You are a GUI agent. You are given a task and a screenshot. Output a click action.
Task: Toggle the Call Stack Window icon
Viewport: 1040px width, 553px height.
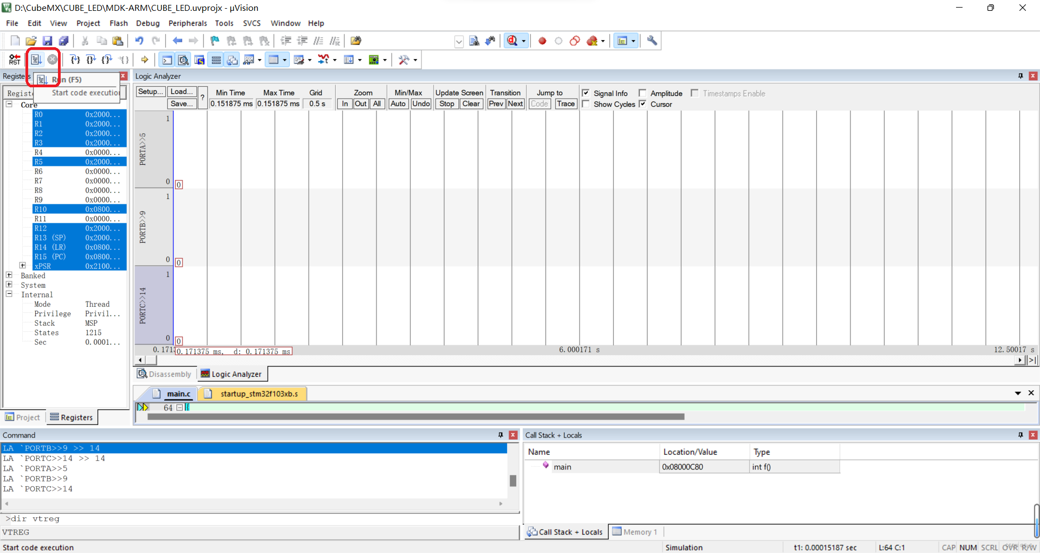pyautogui.click(x=232, y=60)
